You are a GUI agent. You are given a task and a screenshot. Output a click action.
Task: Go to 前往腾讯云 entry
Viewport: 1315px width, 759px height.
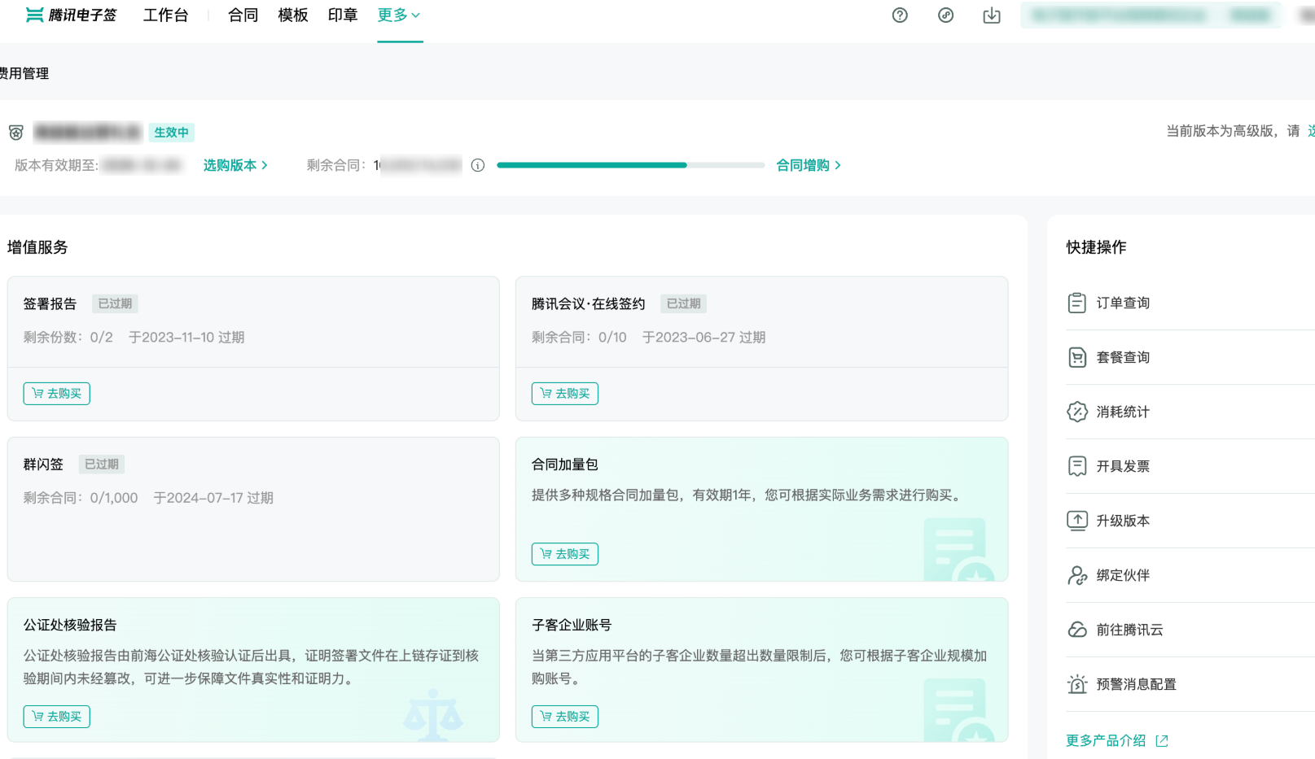pos(1129,630)
